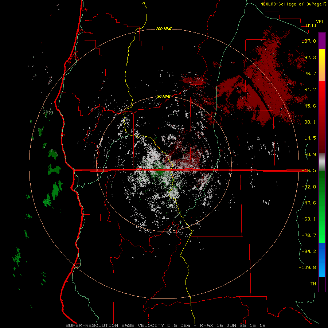Click the TH legend label
The image size is (328, 328).
[313, 284]
